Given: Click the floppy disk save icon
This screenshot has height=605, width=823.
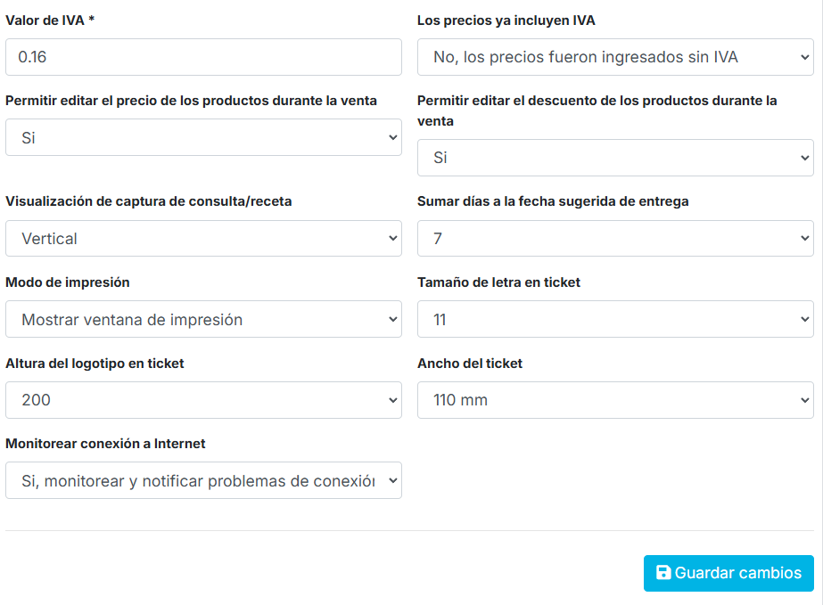Looking at the screenshot, I should click(x=663, y=573).
